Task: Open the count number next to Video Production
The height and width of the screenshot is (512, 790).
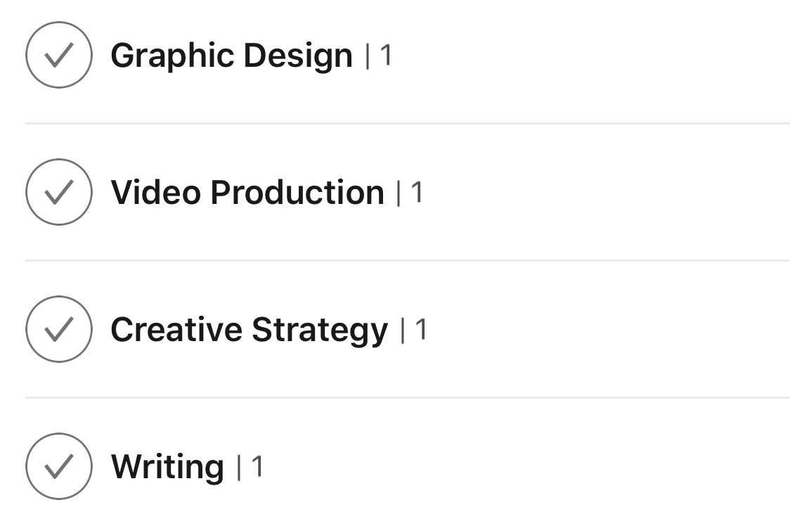Action: [x=417, y=193]
